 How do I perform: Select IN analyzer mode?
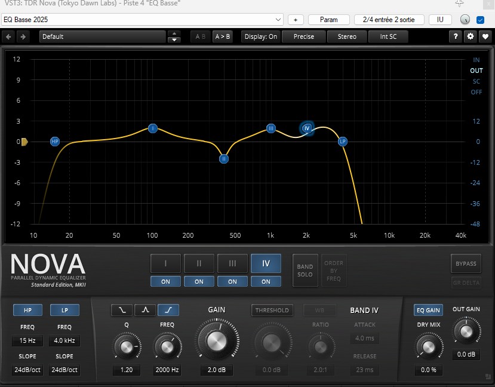point(476,60)
